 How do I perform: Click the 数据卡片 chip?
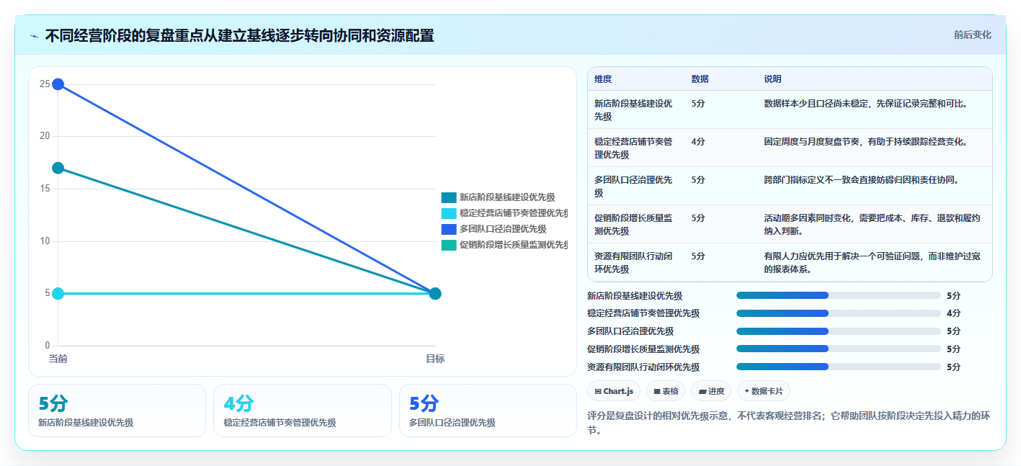(x=764, y=391)
